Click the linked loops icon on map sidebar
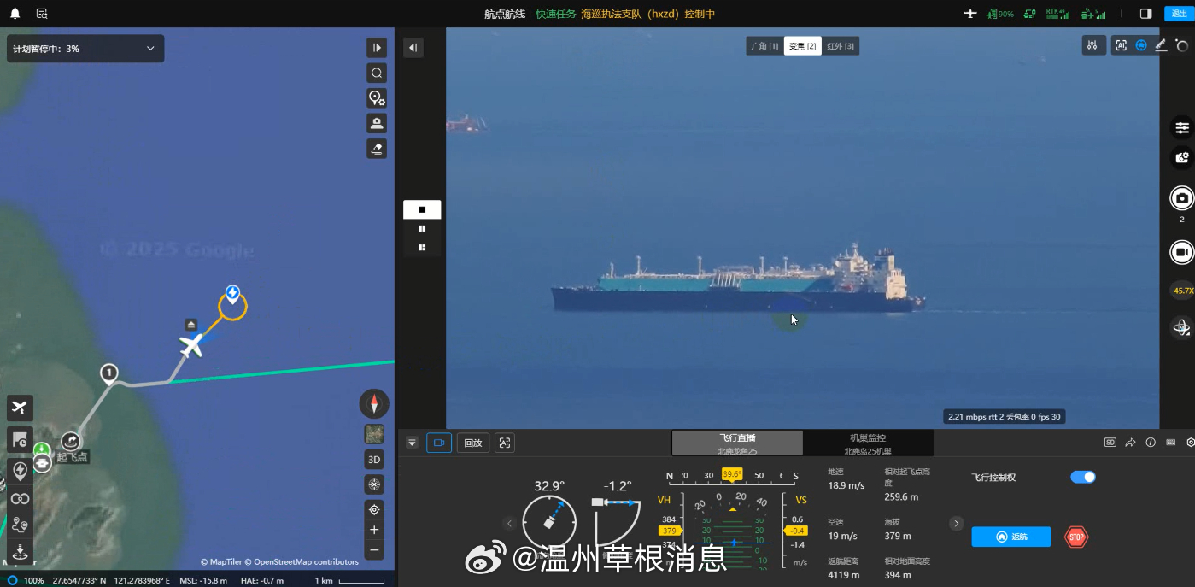Image resolution: width=1195 pixels, height=587 pixels. 20,498
